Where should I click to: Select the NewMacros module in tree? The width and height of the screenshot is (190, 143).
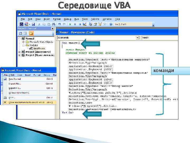(39, 48)
